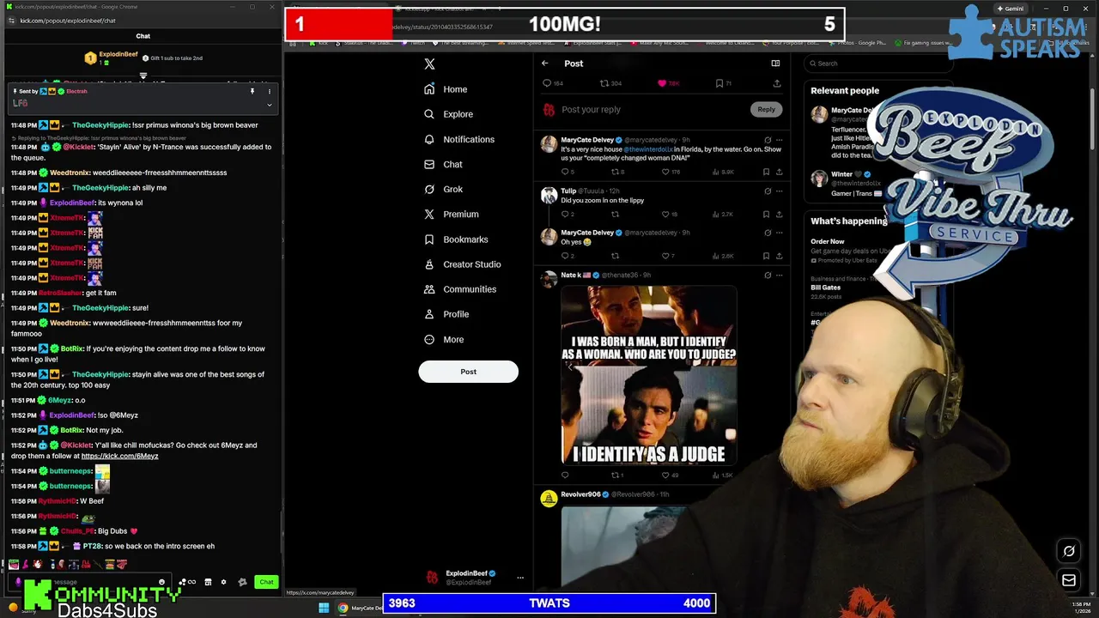
Task: Open more menu on Tulip's reply
Action: 780,191
